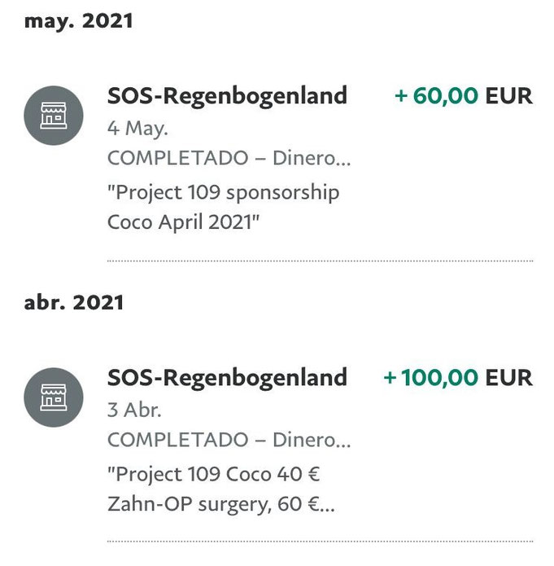Select the +60,00 EUR amount
The height and width of the screenshot is (566, 554).
[x=464, y=95]
